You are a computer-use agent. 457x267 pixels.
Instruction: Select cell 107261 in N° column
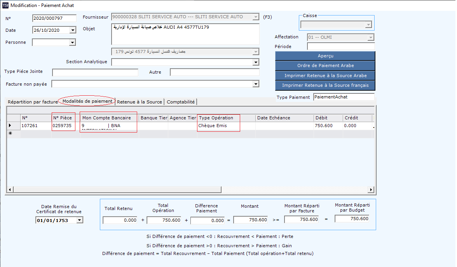pos(36,126)
